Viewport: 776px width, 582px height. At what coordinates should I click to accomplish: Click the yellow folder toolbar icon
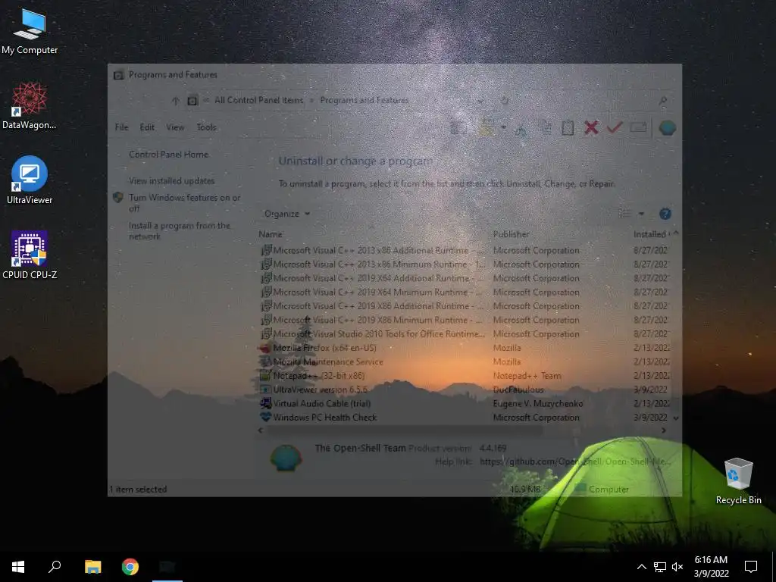486,127
